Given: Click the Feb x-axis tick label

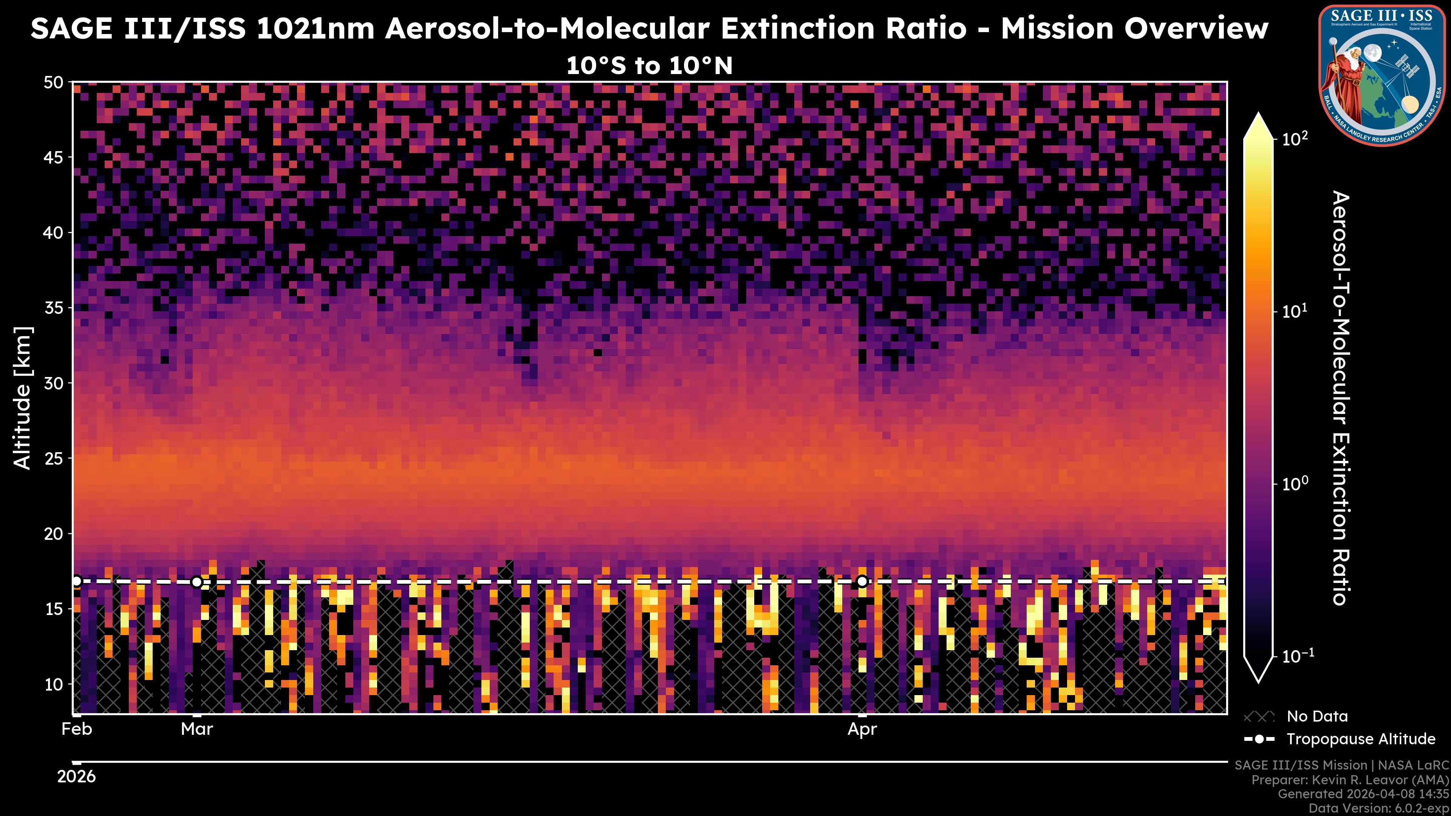Looking at the screenshot, I should click(77, 729).
